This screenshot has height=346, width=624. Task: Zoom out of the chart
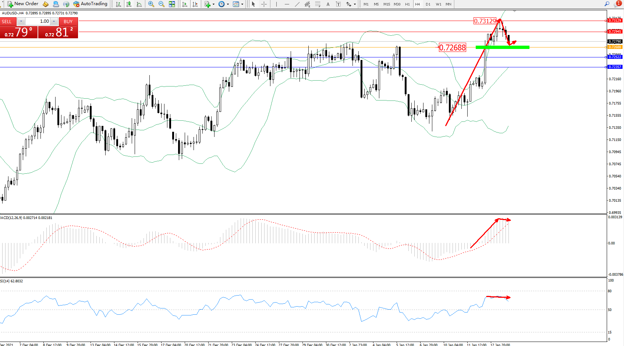[x=162, y=4]
